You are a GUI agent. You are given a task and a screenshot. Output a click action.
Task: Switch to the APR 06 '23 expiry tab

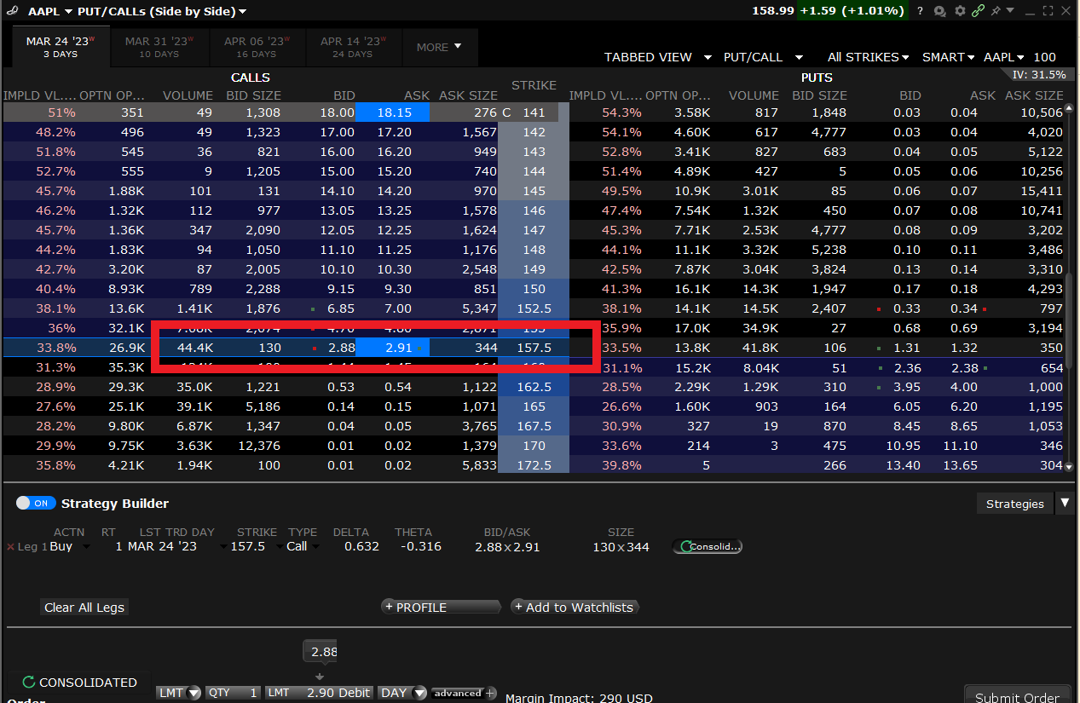click(x=257, y=47)
